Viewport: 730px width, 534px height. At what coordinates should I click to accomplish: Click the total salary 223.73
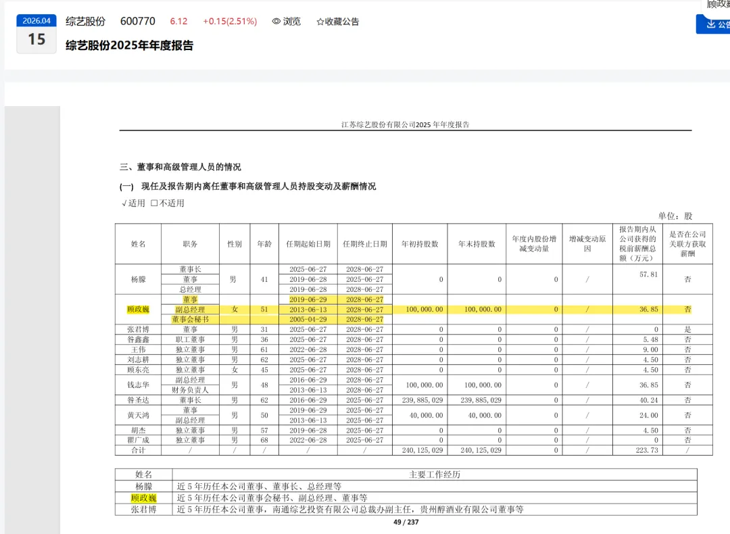pos(647,451)
